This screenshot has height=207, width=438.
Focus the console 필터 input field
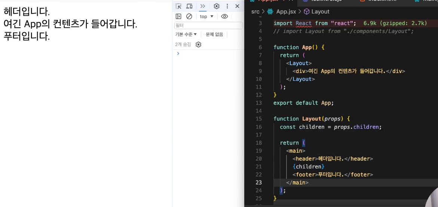tap(208, 25)
